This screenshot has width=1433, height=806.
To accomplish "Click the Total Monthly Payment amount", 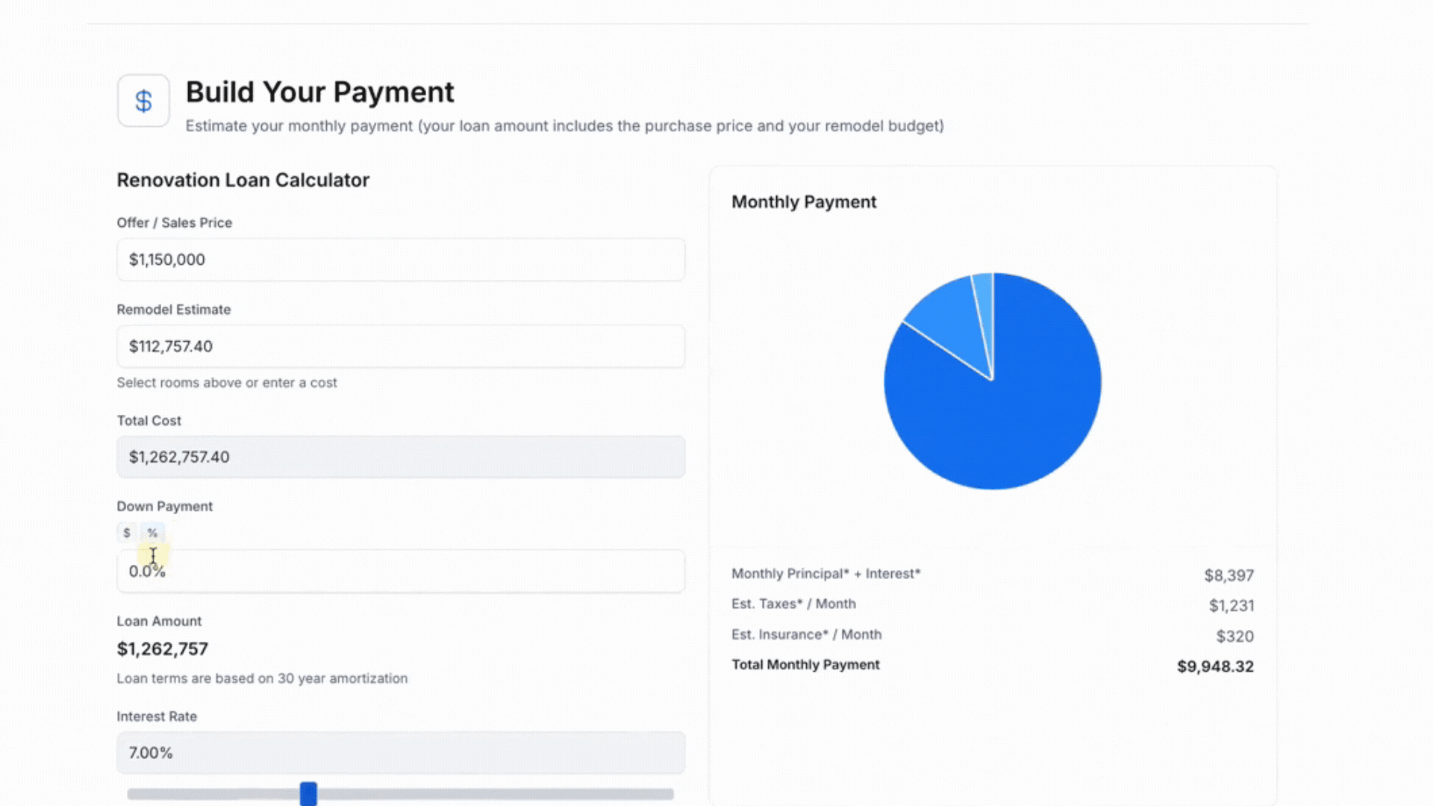I will [x=1215, y=666].
